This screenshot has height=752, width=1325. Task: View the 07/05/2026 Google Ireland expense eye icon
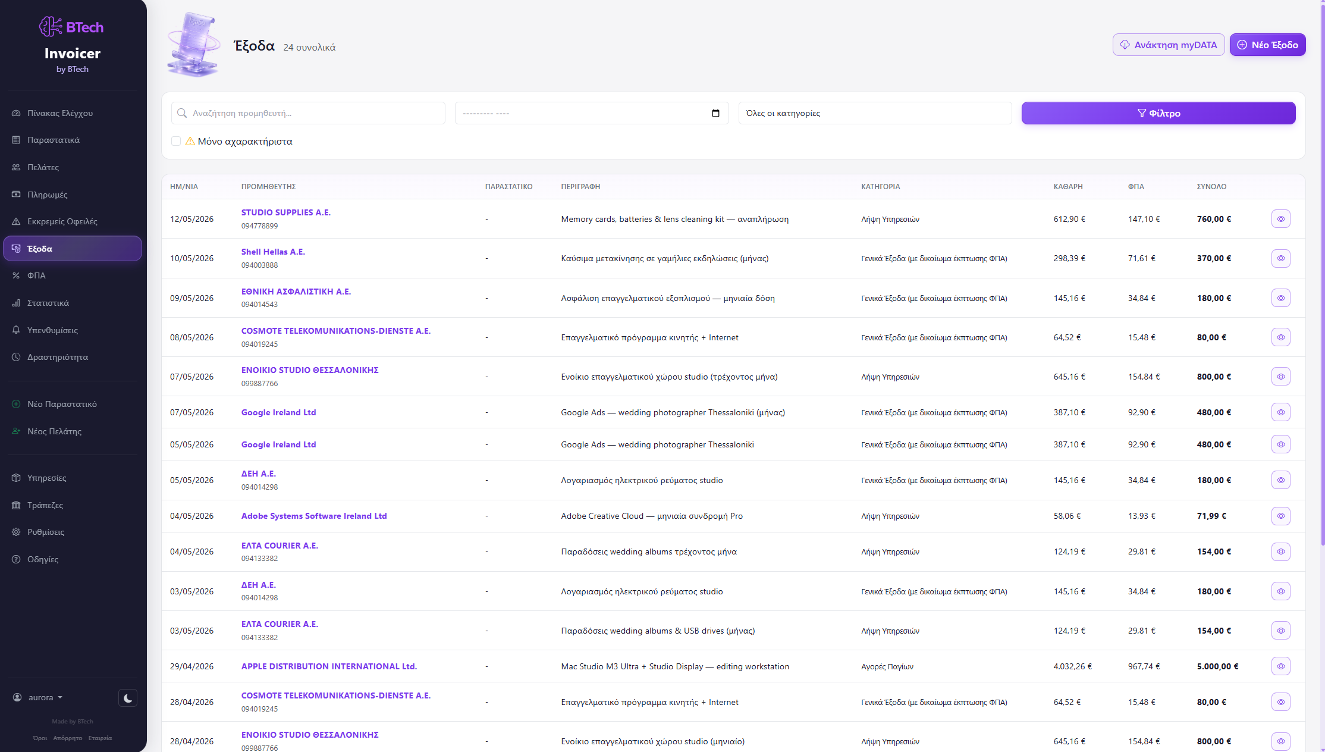click(1281, 412)
